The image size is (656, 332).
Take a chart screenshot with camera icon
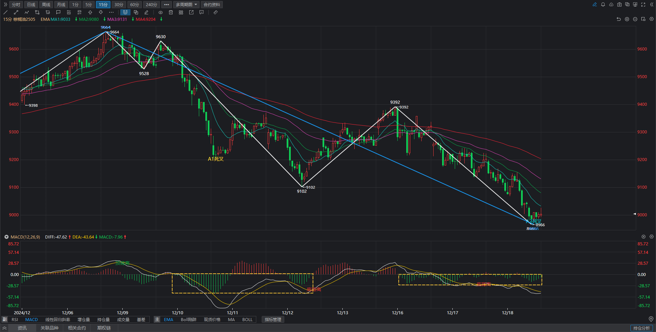coord(619,4)
